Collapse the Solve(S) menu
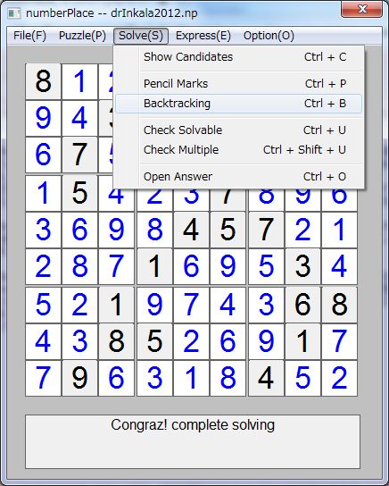 pos(141,36)
